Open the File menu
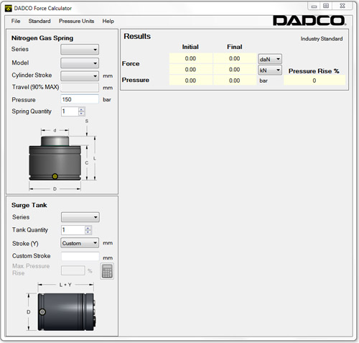Screen dimensions: 359x343 (x=16, y=21)
